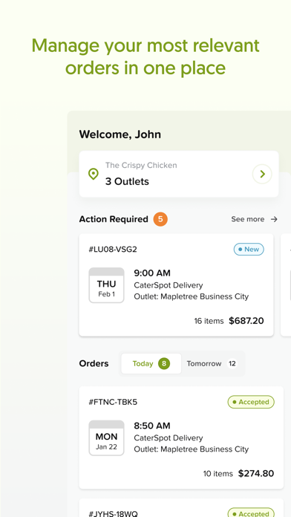Select The Crispy Chicken 3 Outlets selector
This screenshot has width=291, height=517.
click(x=179, y=174)
